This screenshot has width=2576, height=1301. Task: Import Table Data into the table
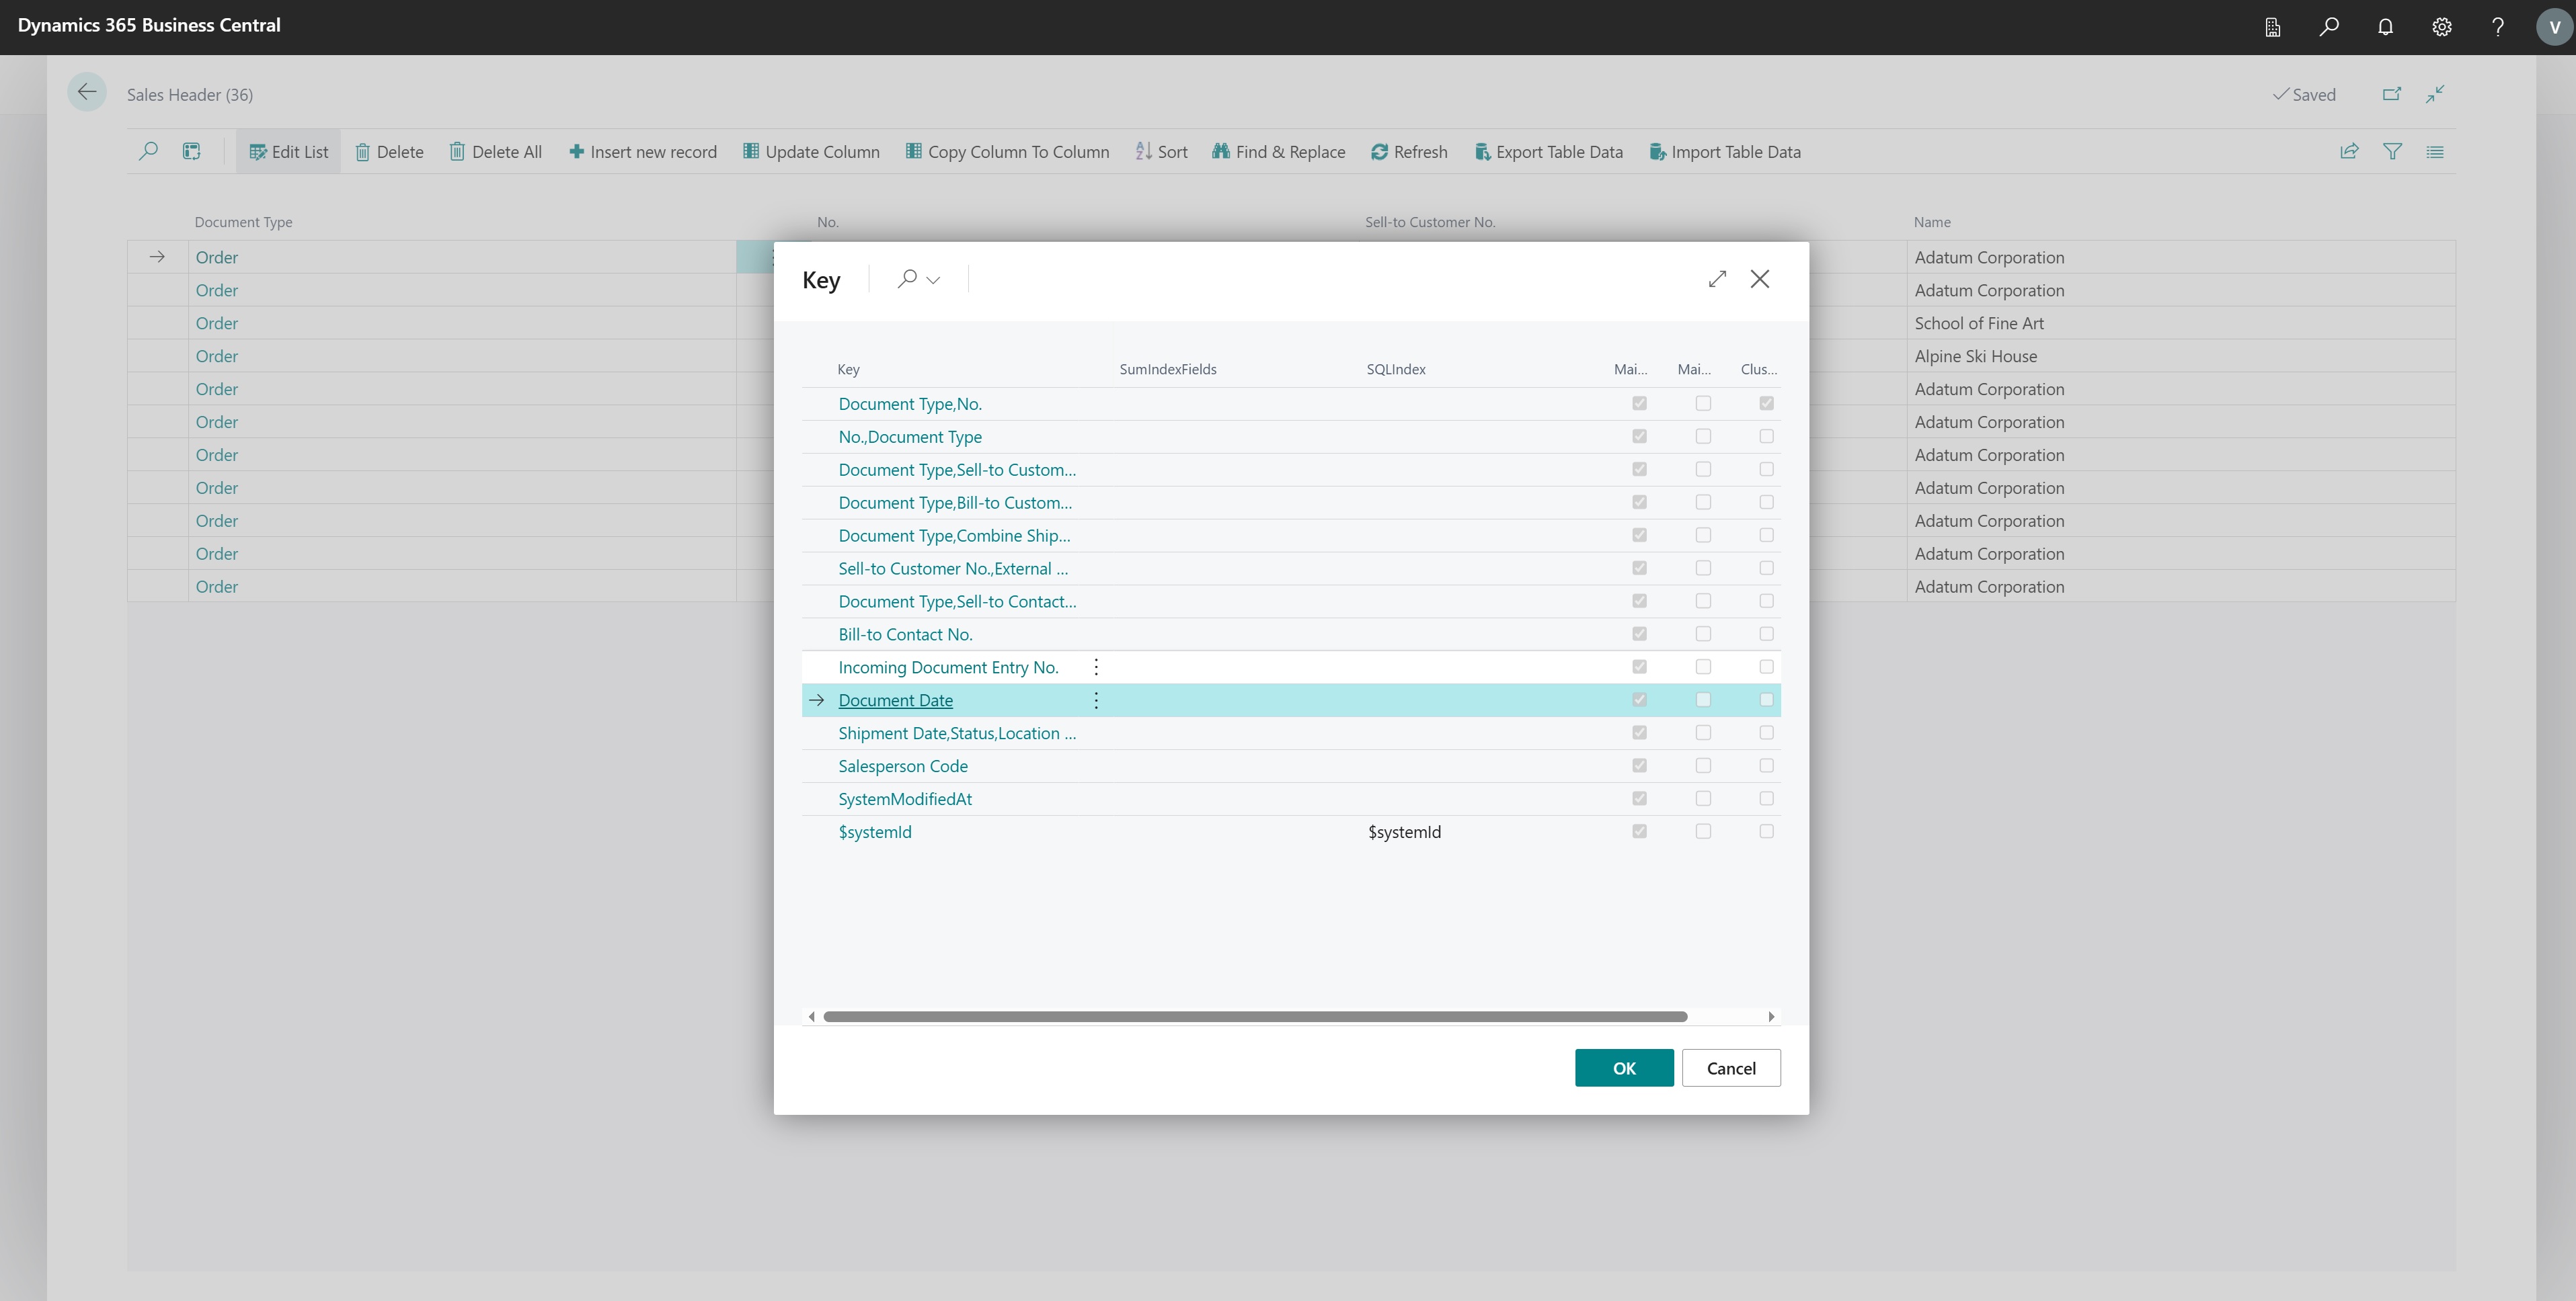1725,151
